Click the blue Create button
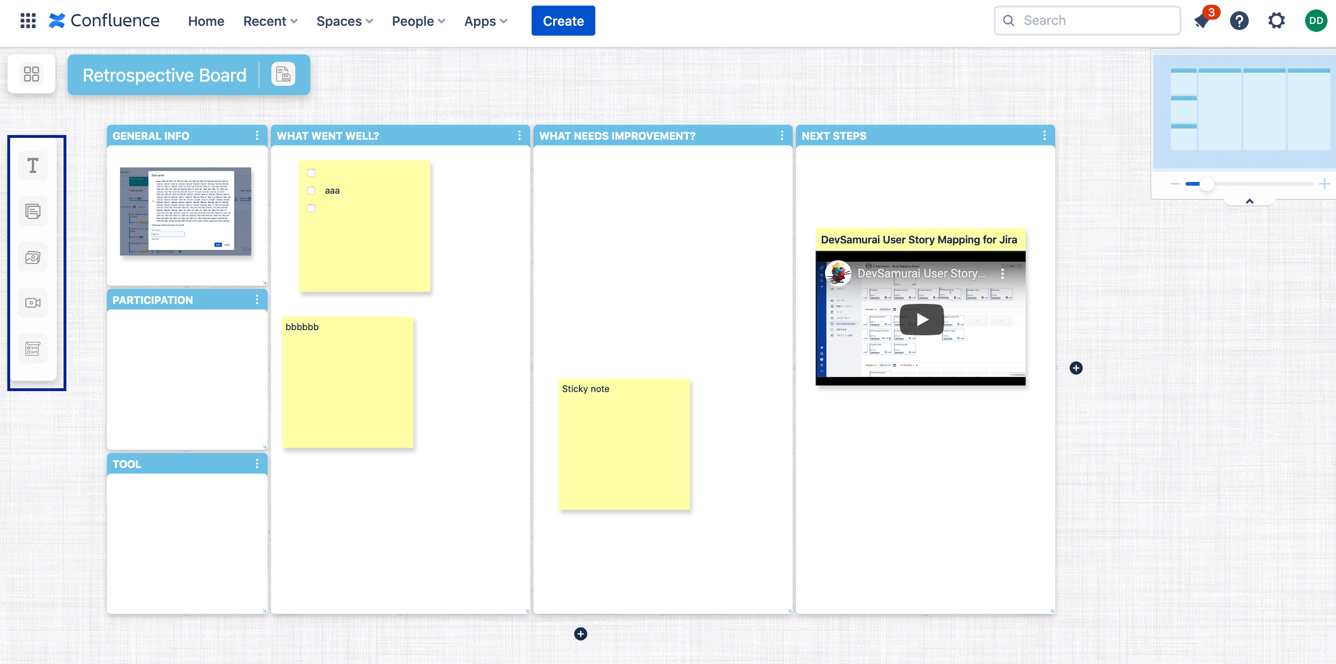Viewport: 1336px width, 664px height. (x=563, y=21)
